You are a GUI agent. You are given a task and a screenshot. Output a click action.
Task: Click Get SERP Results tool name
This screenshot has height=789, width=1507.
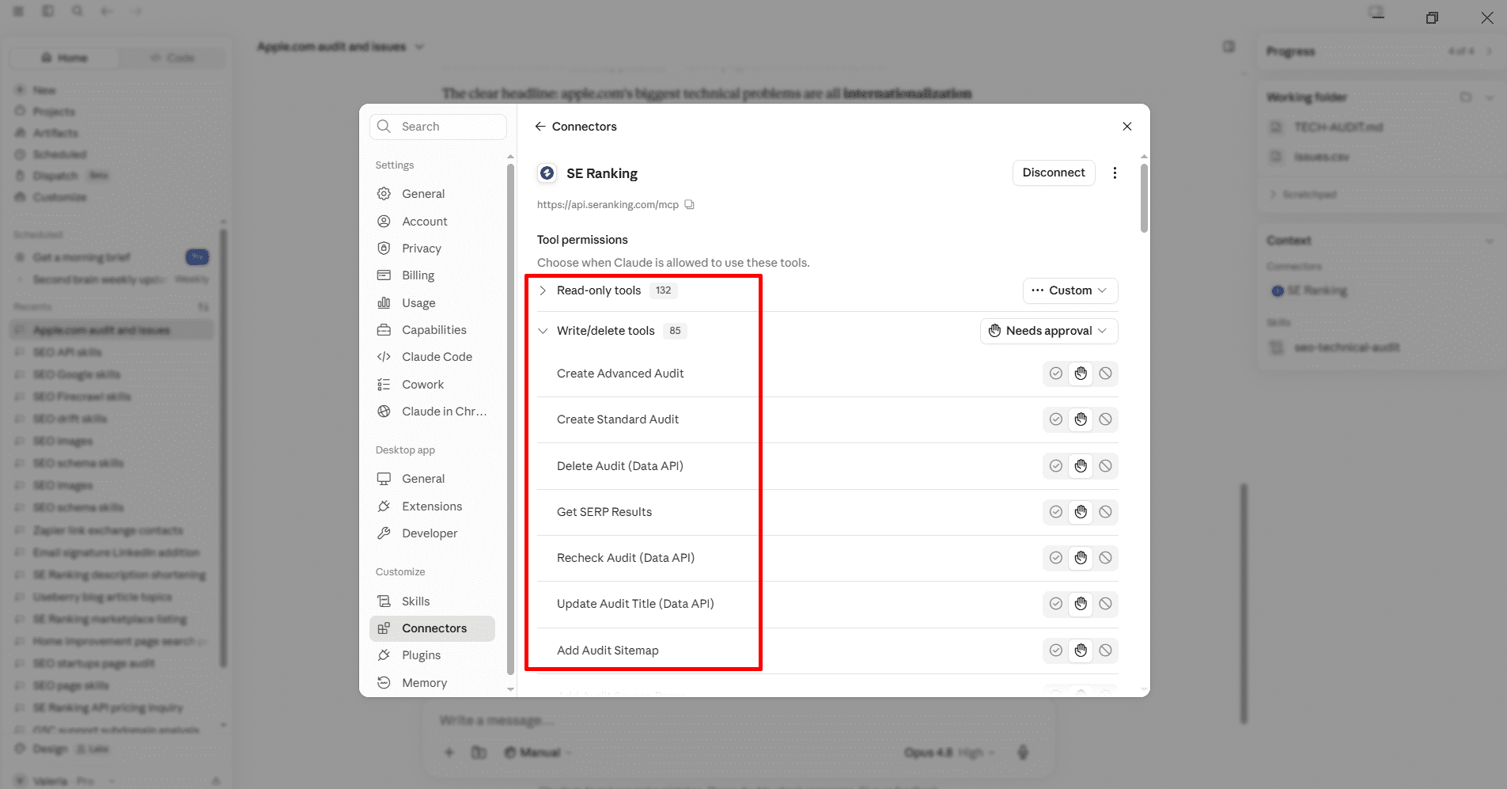coord(604,512)
